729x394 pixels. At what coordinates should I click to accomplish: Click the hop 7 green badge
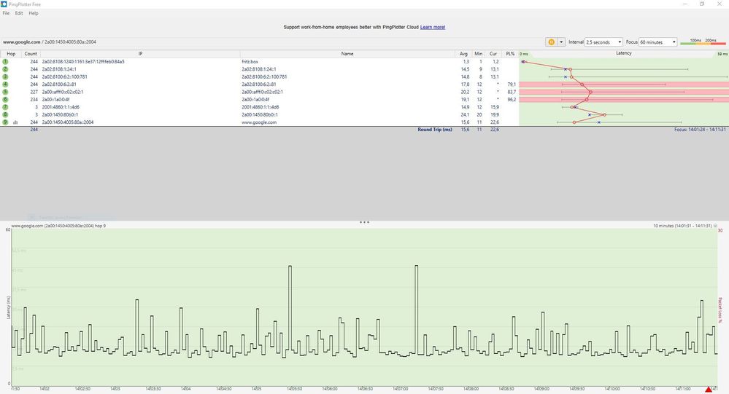point(5,107)
